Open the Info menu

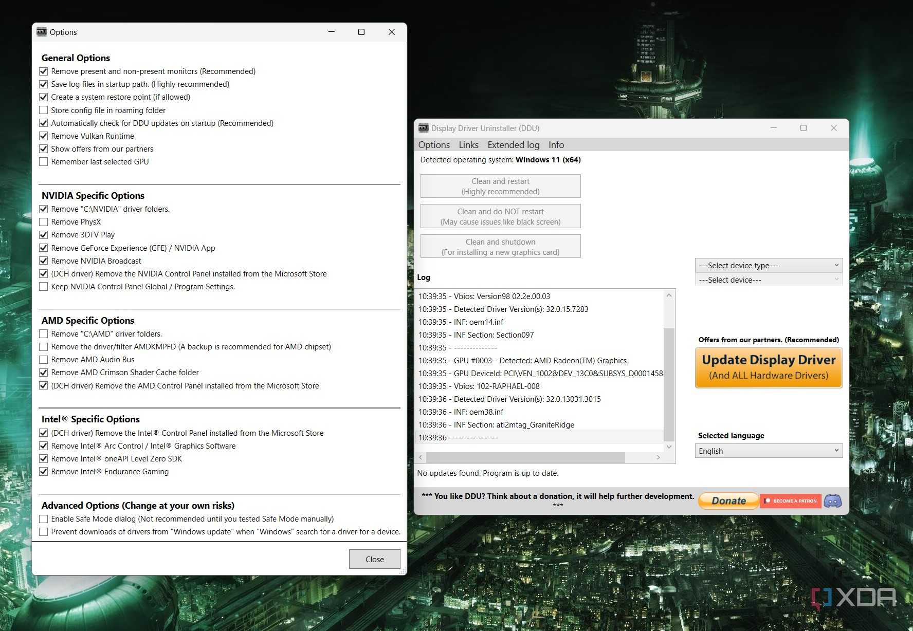(x=556, y=145)
